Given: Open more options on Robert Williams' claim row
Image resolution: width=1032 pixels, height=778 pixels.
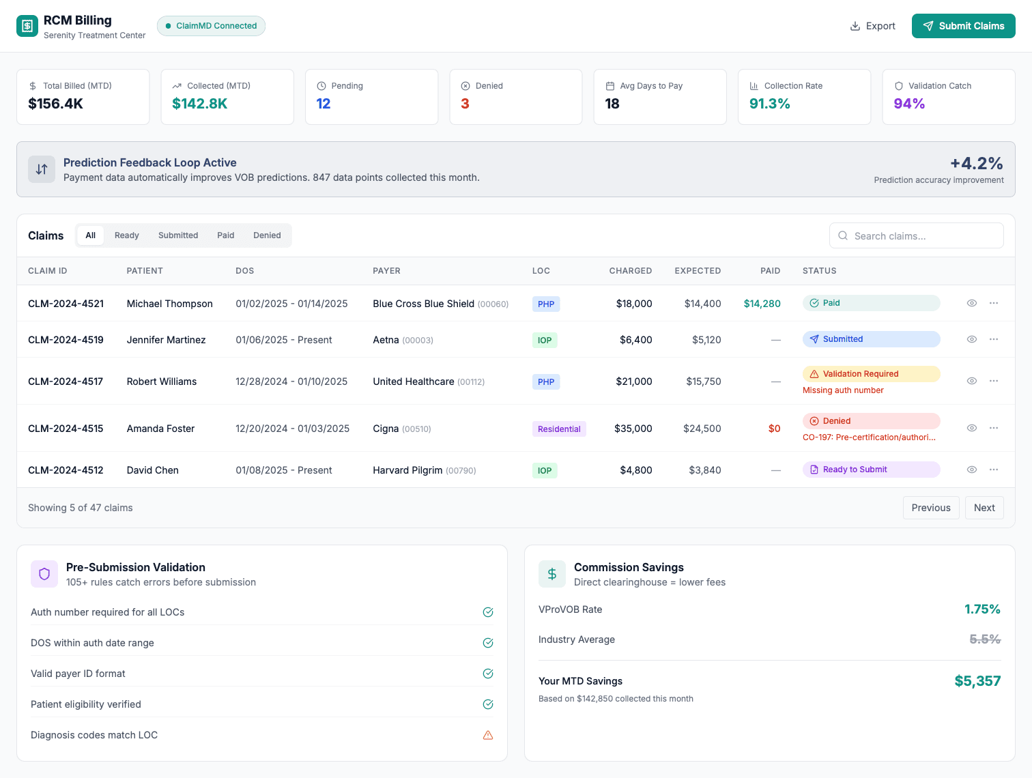Looking at the screenshot, I should [x=993, y=381].
